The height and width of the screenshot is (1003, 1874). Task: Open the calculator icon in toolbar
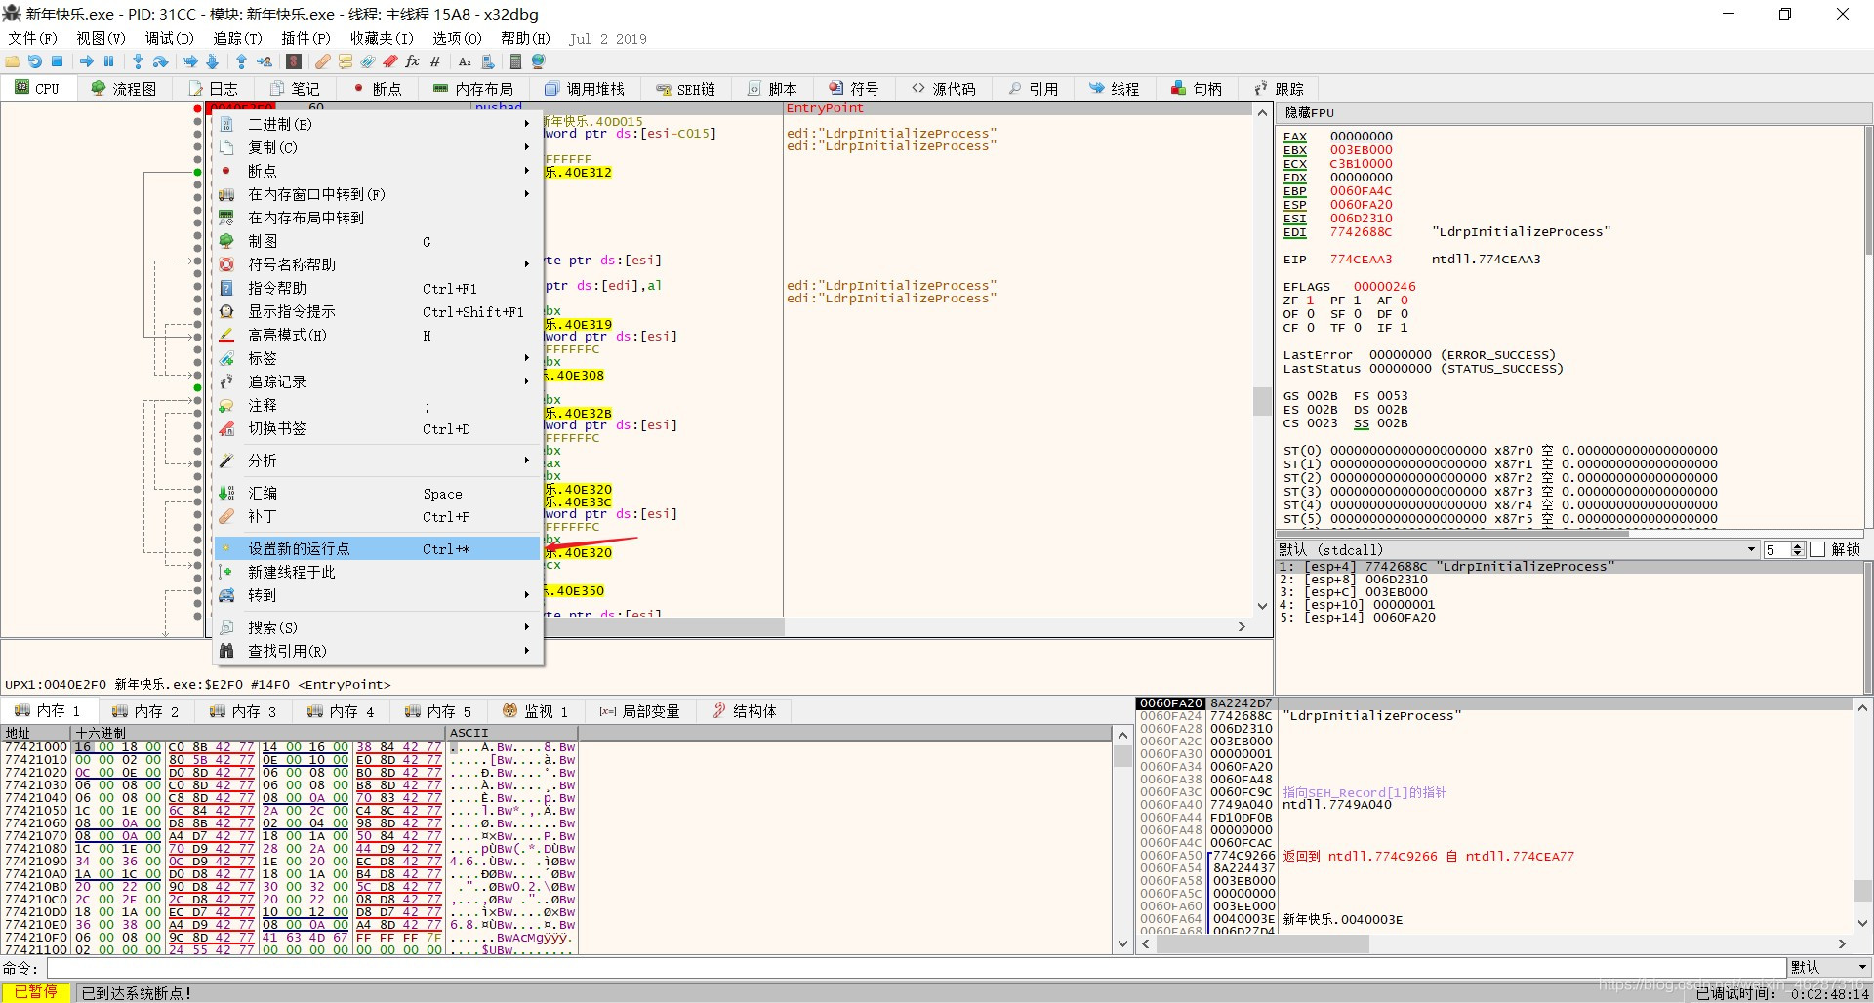(515, 61)
